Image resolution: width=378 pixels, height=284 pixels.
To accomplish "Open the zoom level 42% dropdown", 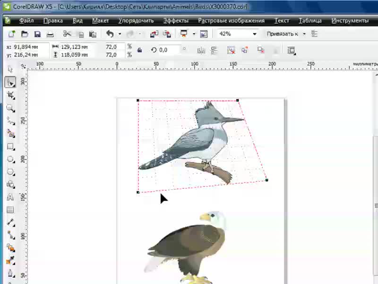I will (x=255, y=34).
